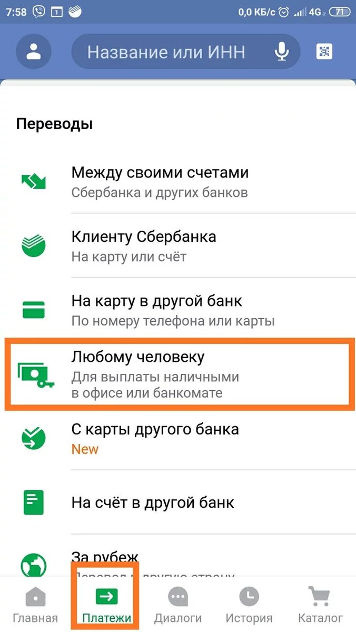Tap the icon next to С карты другого банка
356x632 pixels.
[34, 438]
